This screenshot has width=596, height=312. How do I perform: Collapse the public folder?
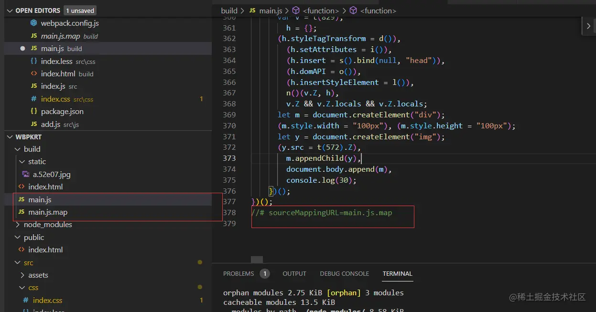(18, 237)
